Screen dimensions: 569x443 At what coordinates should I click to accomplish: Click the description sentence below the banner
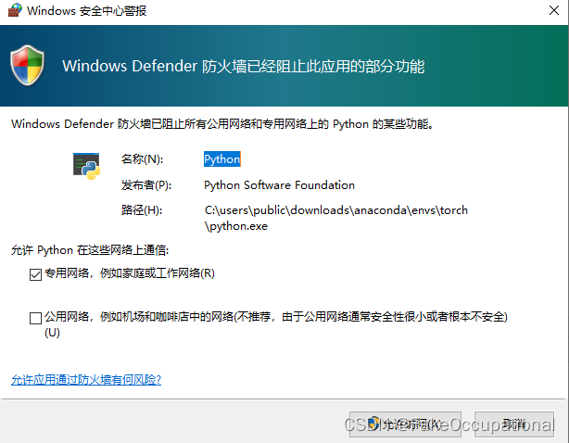tap(222, 124)
